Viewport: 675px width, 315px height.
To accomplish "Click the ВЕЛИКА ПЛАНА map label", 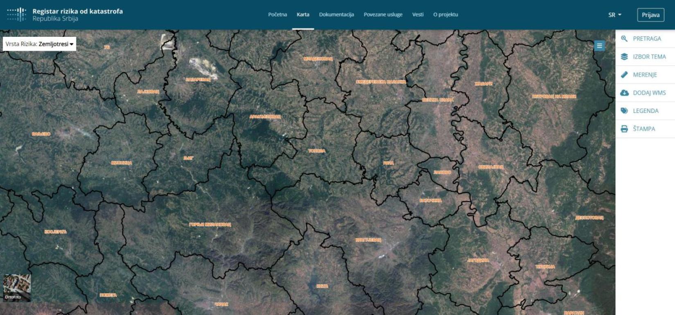I will [438, 100].
